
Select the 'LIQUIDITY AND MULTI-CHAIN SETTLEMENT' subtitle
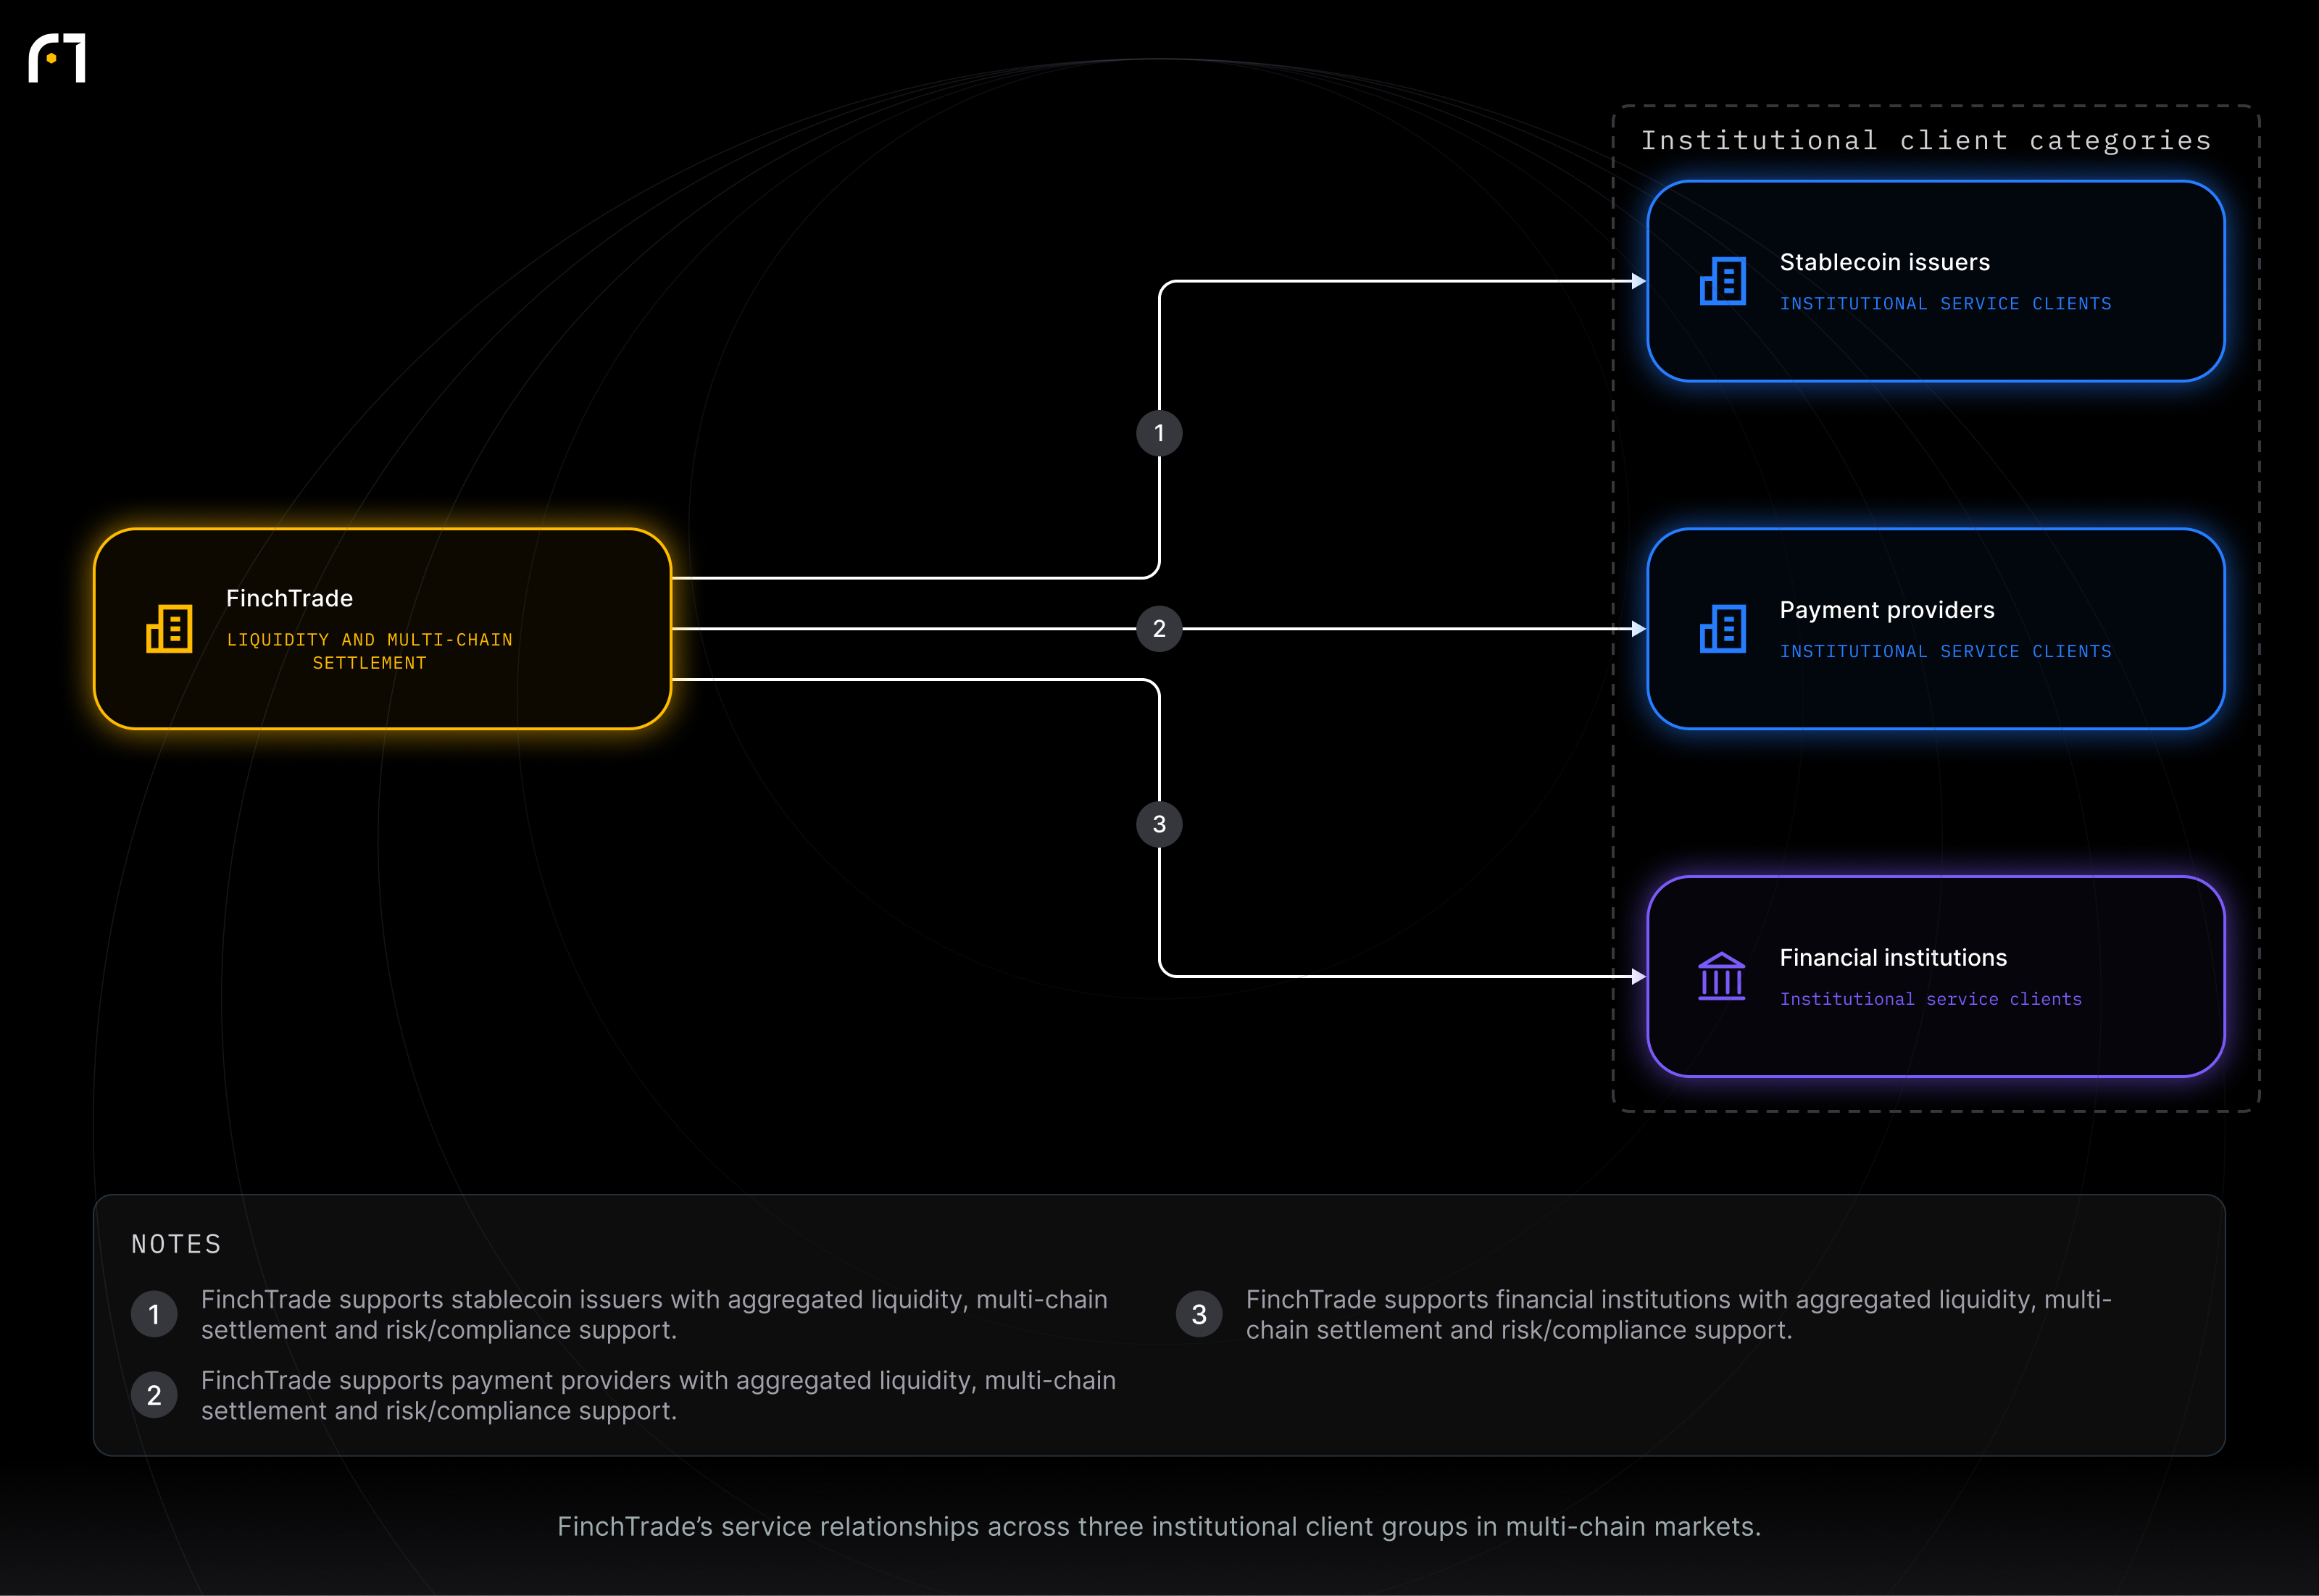370,651
